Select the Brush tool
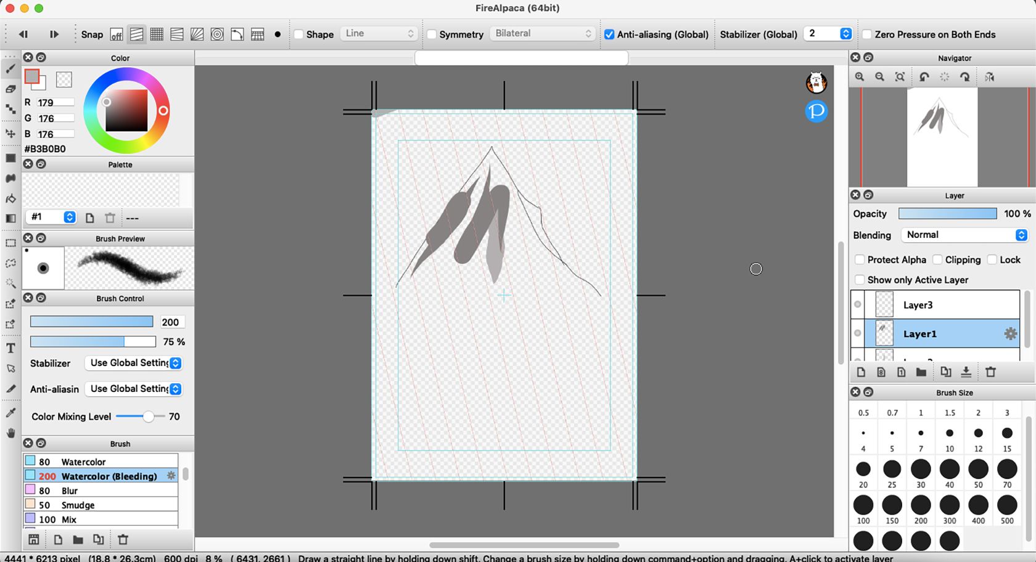This screenshot has height=562, width=1036. coord(10,69)
